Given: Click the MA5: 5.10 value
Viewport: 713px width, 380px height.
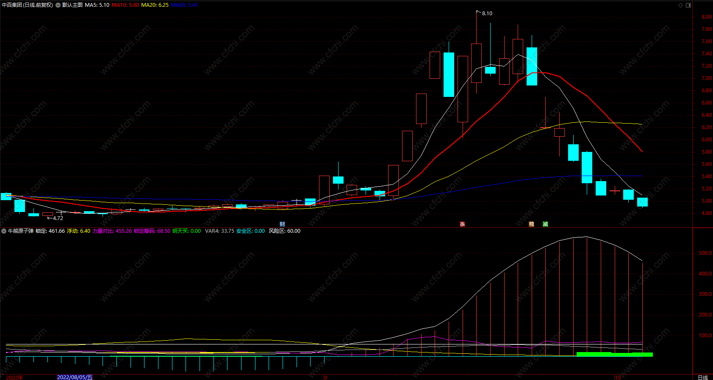Looking at the screenshot, I should tap(97, 5).
